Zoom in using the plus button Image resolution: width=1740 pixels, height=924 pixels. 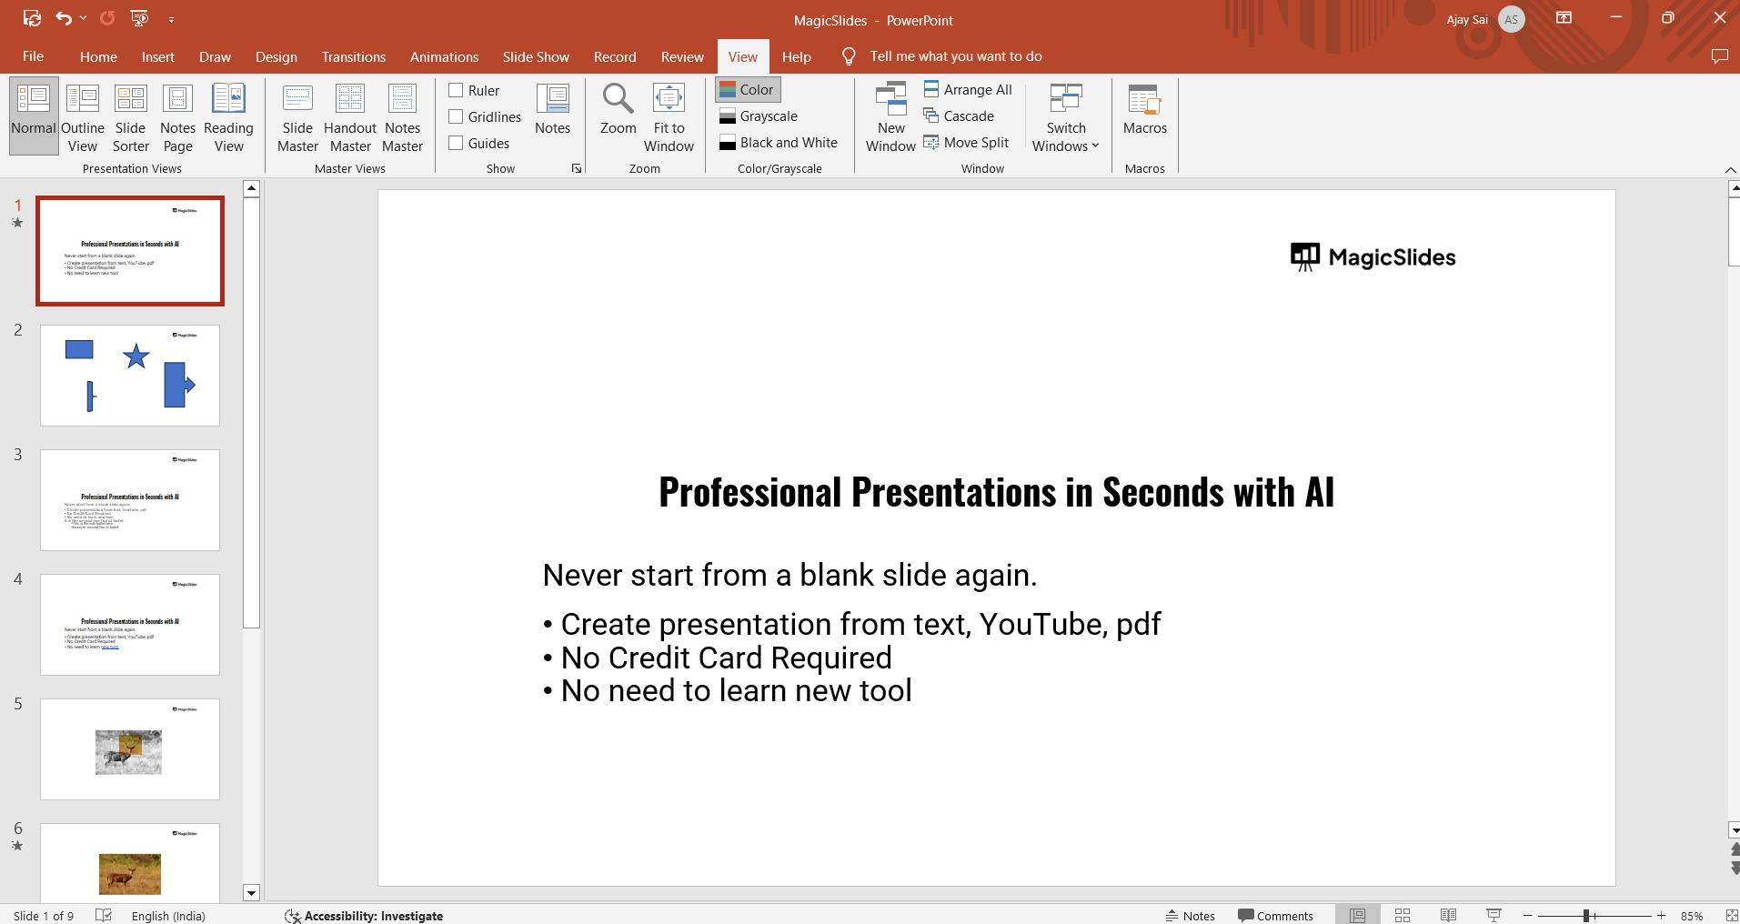pyautogui.click(x=1662, y=916)
